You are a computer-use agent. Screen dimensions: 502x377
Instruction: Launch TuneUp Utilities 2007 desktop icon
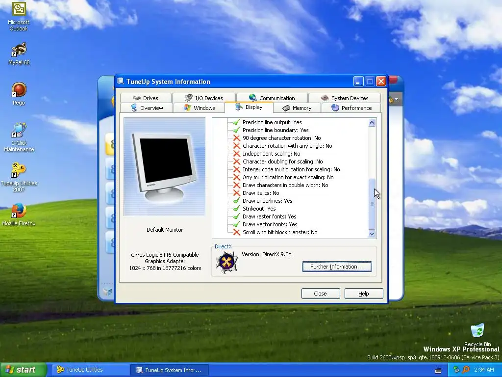(19, 177)
